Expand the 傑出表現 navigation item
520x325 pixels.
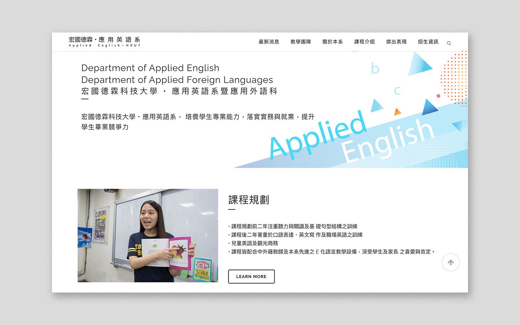click(396, 42)
